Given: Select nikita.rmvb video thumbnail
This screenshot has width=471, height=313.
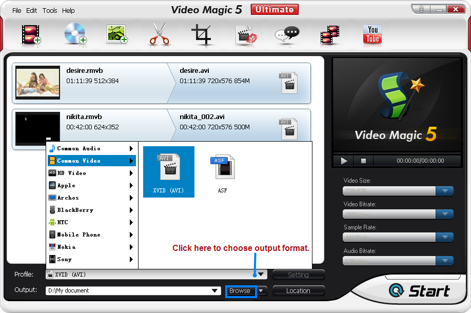Looking at the screenshot, I should pos(37,129).
